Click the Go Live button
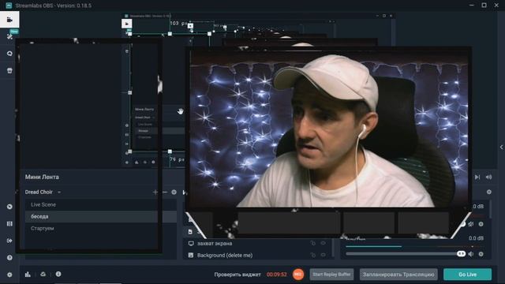Screen dimensions: 505x284 coord(467,275)
